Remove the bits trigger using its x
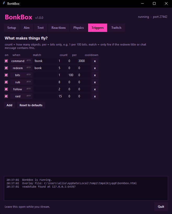This screenshot has width=172, height=214. [95, 75]
